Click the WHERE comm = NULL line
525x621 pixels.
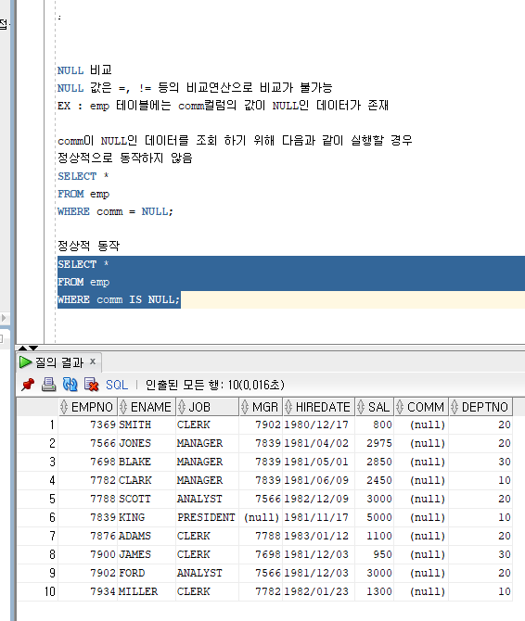[115, 211]
